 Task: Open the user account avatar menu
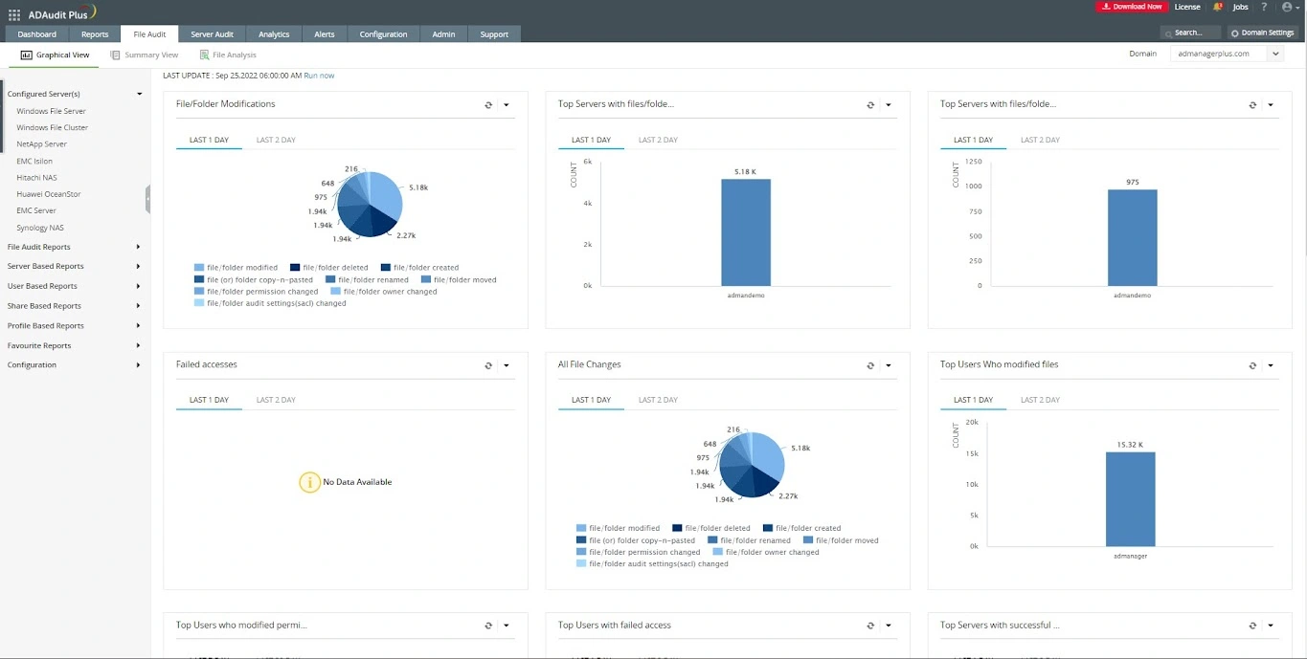(x=1287, y=7)
